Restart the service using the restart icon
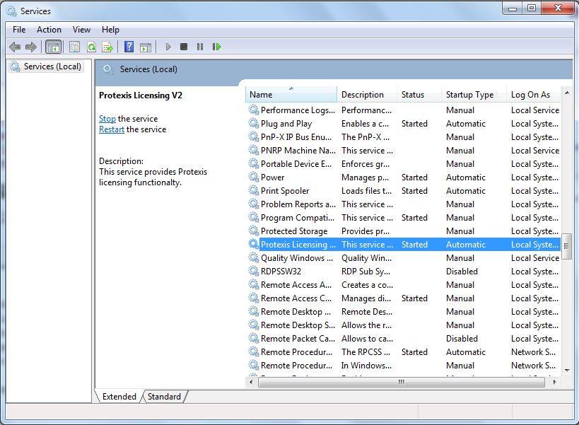 tap(217, 47)
